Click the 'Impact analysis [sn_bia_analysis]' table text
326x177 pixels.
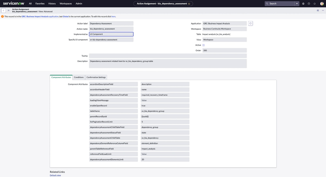tap(216, 34)
